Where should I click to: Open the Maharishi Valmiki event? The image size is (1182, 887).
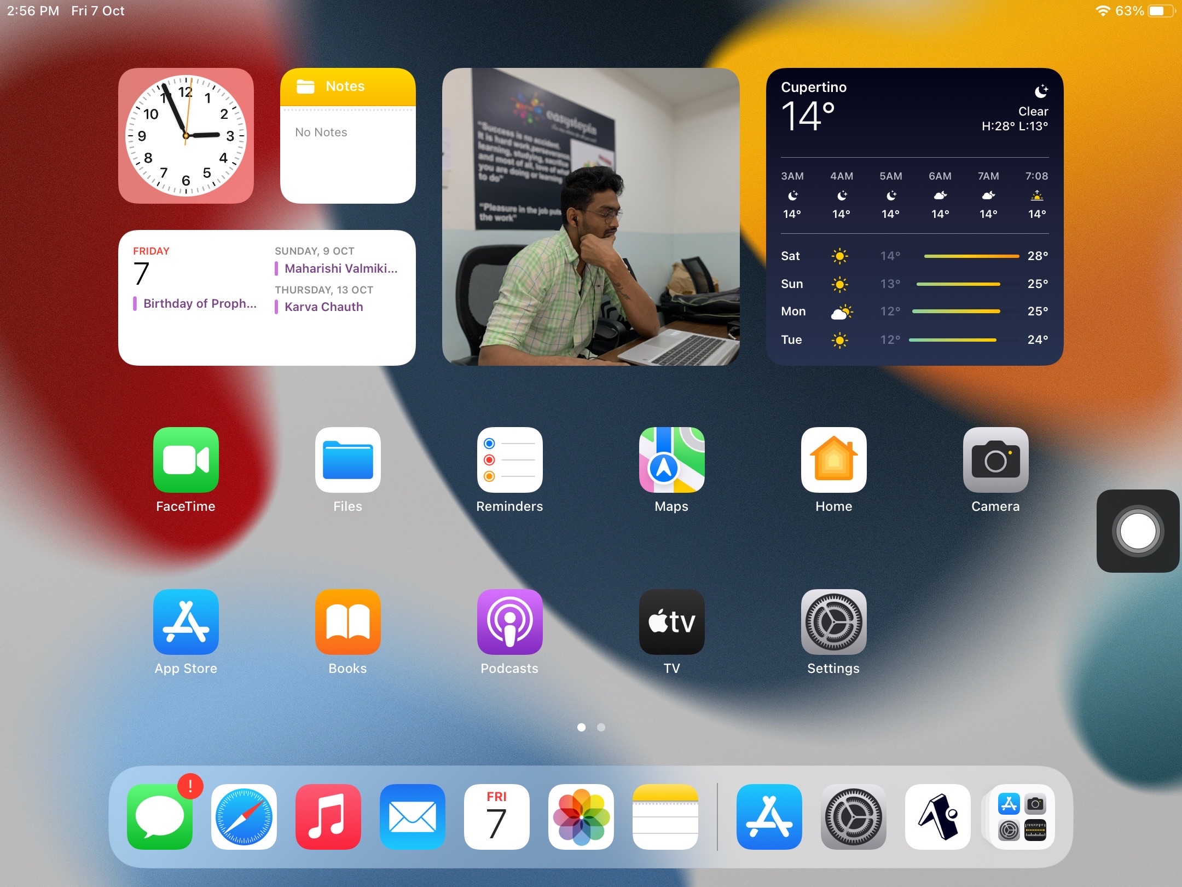tap(337, 268)
